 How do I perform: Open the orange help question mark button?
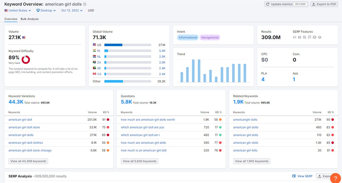click(x=335, y=178)
